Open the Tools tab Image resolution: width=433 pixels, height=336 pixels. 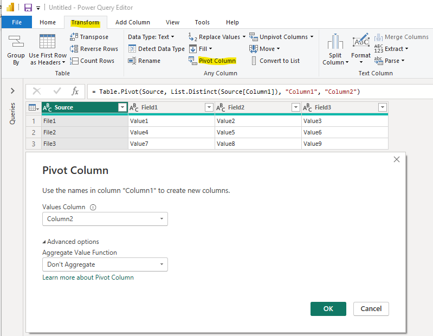(x=202, y=22)
